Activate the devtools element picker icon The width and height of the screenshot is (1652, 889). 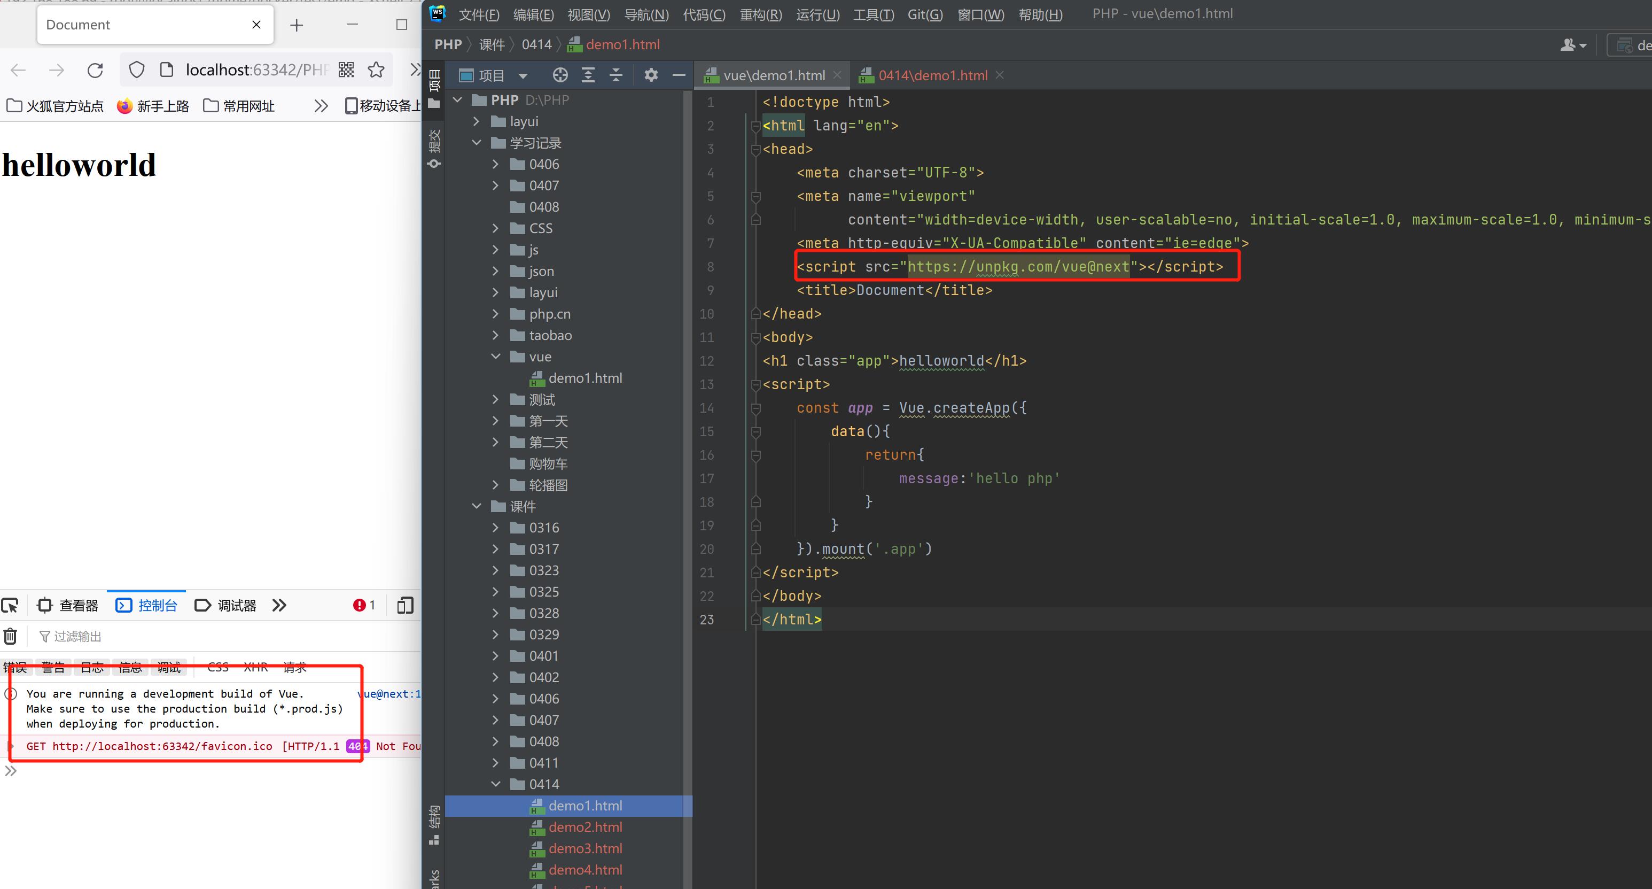10,605
